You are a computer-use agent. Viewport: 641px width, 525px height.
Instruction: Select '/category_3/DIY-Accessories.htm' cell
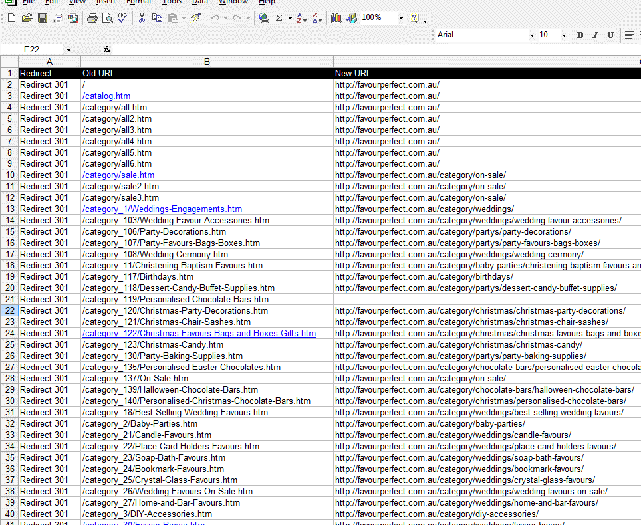click(207, 514)
